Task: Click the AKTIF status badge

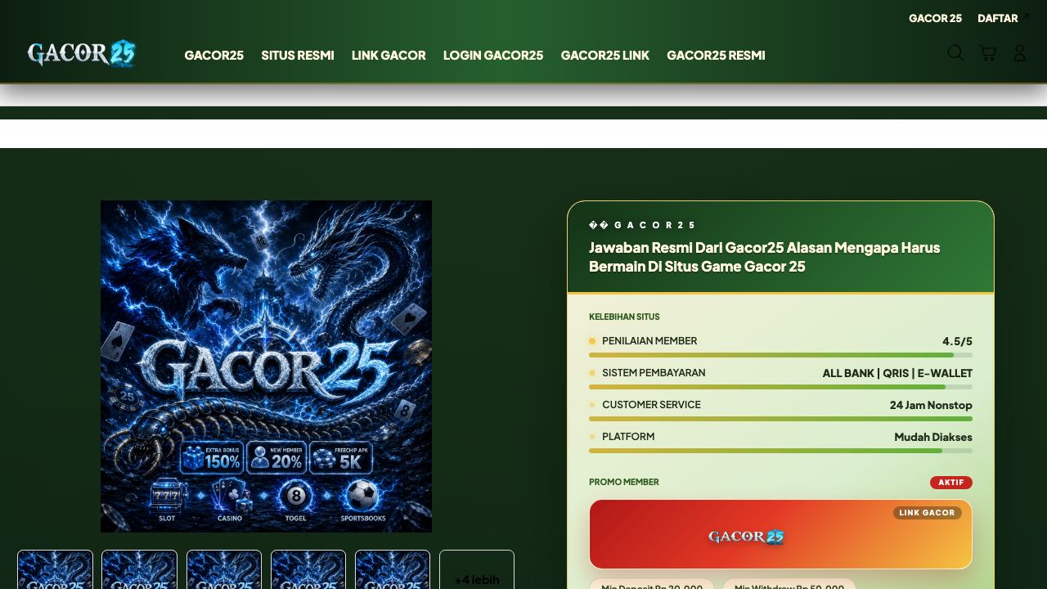Action: (x=951, y=483)
